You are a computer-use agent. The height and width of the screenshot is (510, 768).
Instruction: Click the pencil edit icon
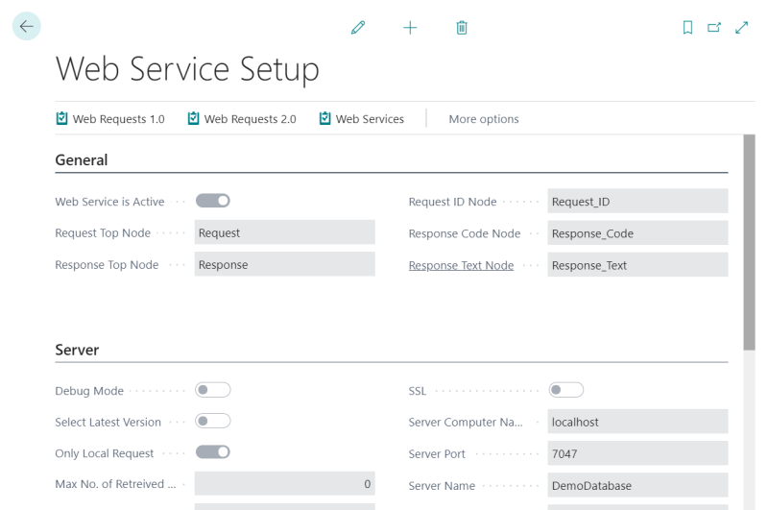(x=358, y=28)
